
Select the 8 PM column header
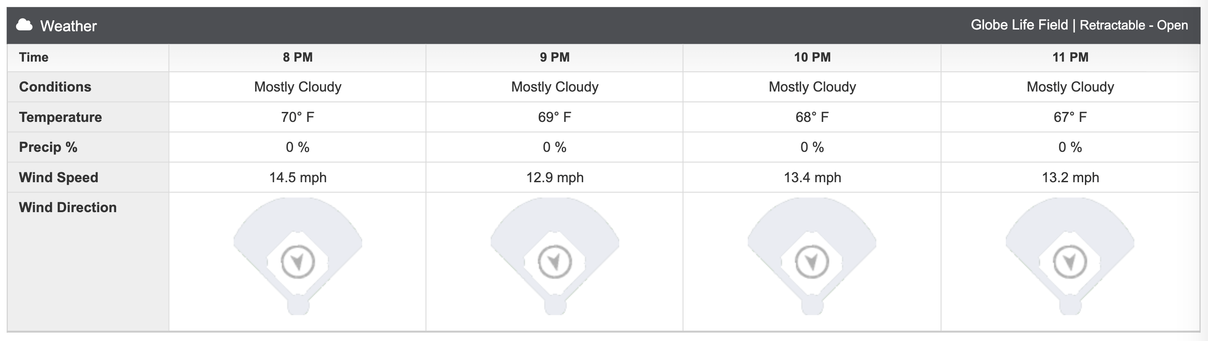point(298,58)
